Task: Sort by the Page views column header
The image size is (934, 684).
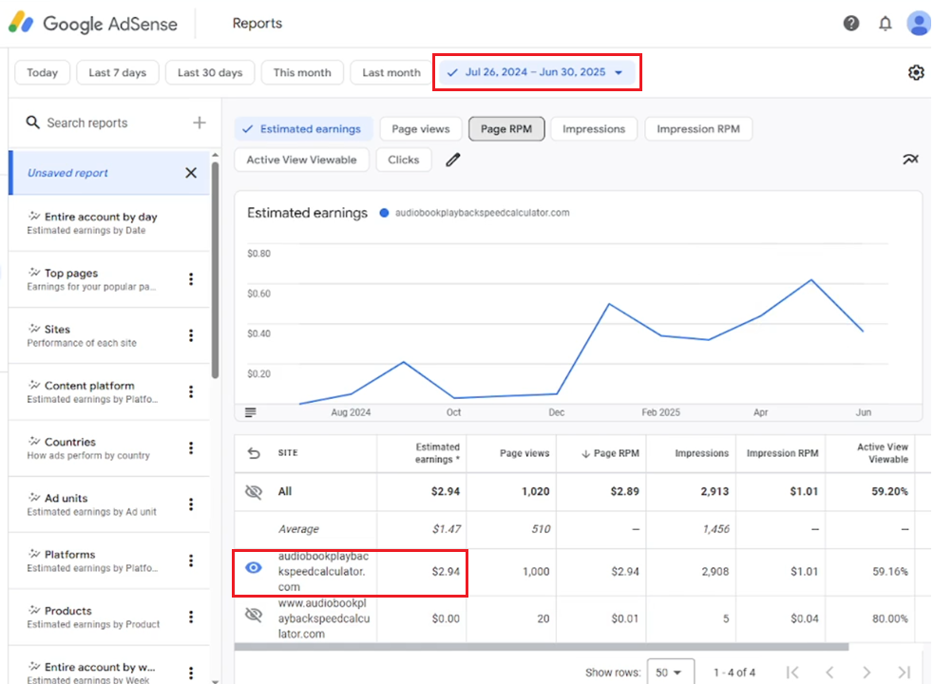Action: pyautogui.click(x=524, y=453)
